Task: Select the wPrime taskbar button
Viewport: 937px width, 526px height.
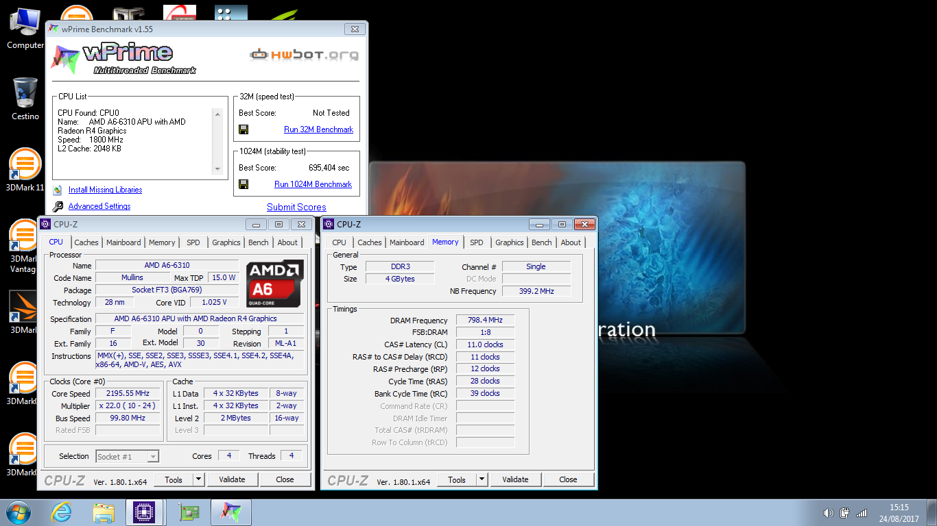Action: 231,512
